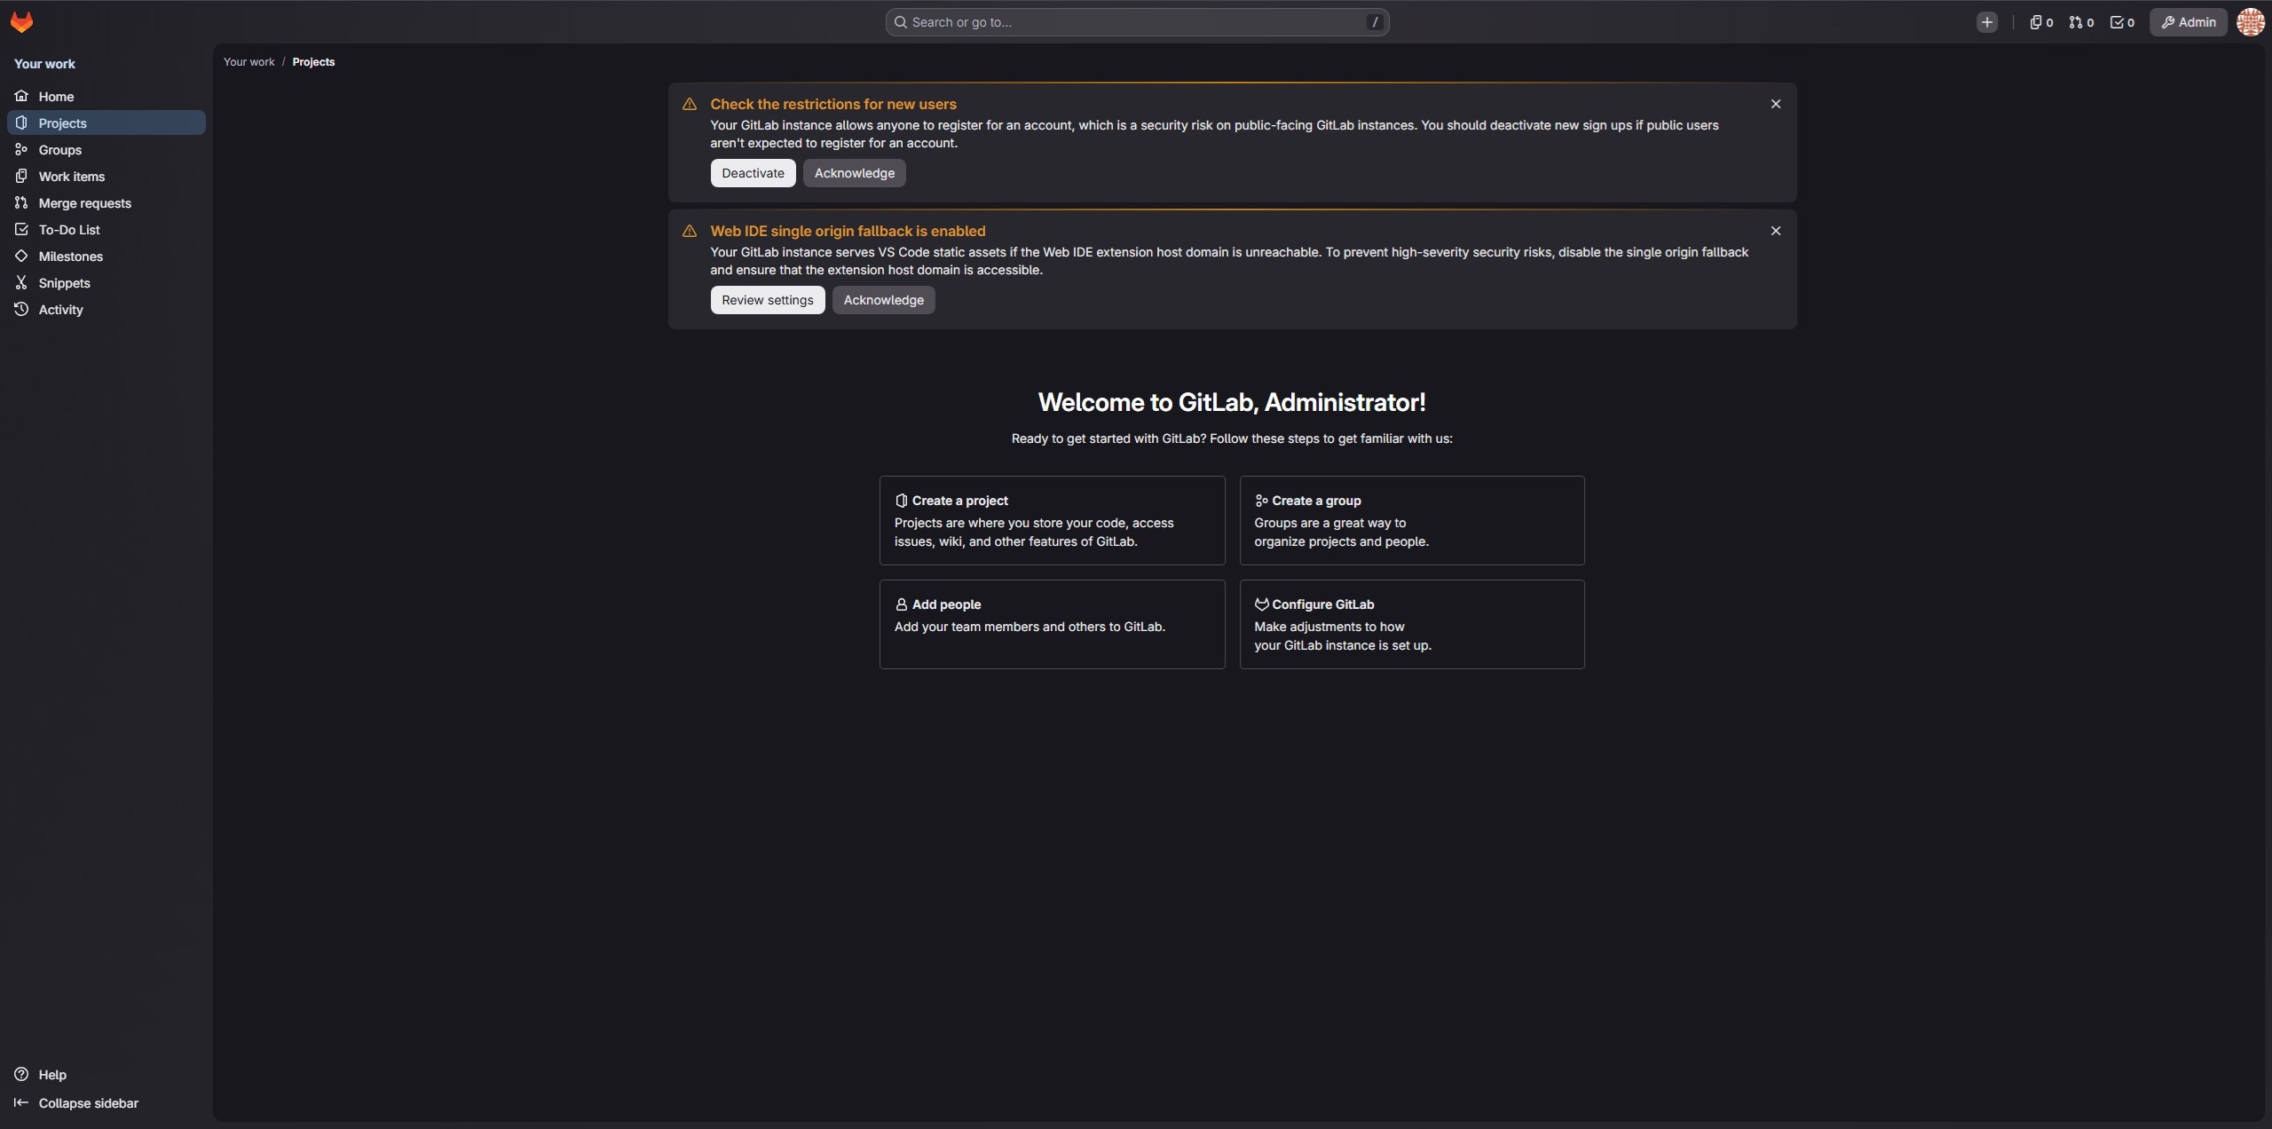This screenshot has height=1129, width=2272.
Task: Click the Configure GitLab icon
Action: (x=1261, y=604)
